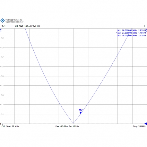Click the M2 label above the marker
The width and height of the screenshot is (147, 147).
81,110
